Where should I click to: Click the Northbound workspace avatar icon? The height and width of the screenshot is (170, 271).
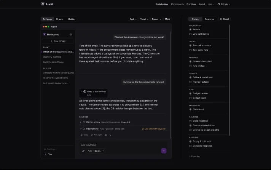coord(45,34)
